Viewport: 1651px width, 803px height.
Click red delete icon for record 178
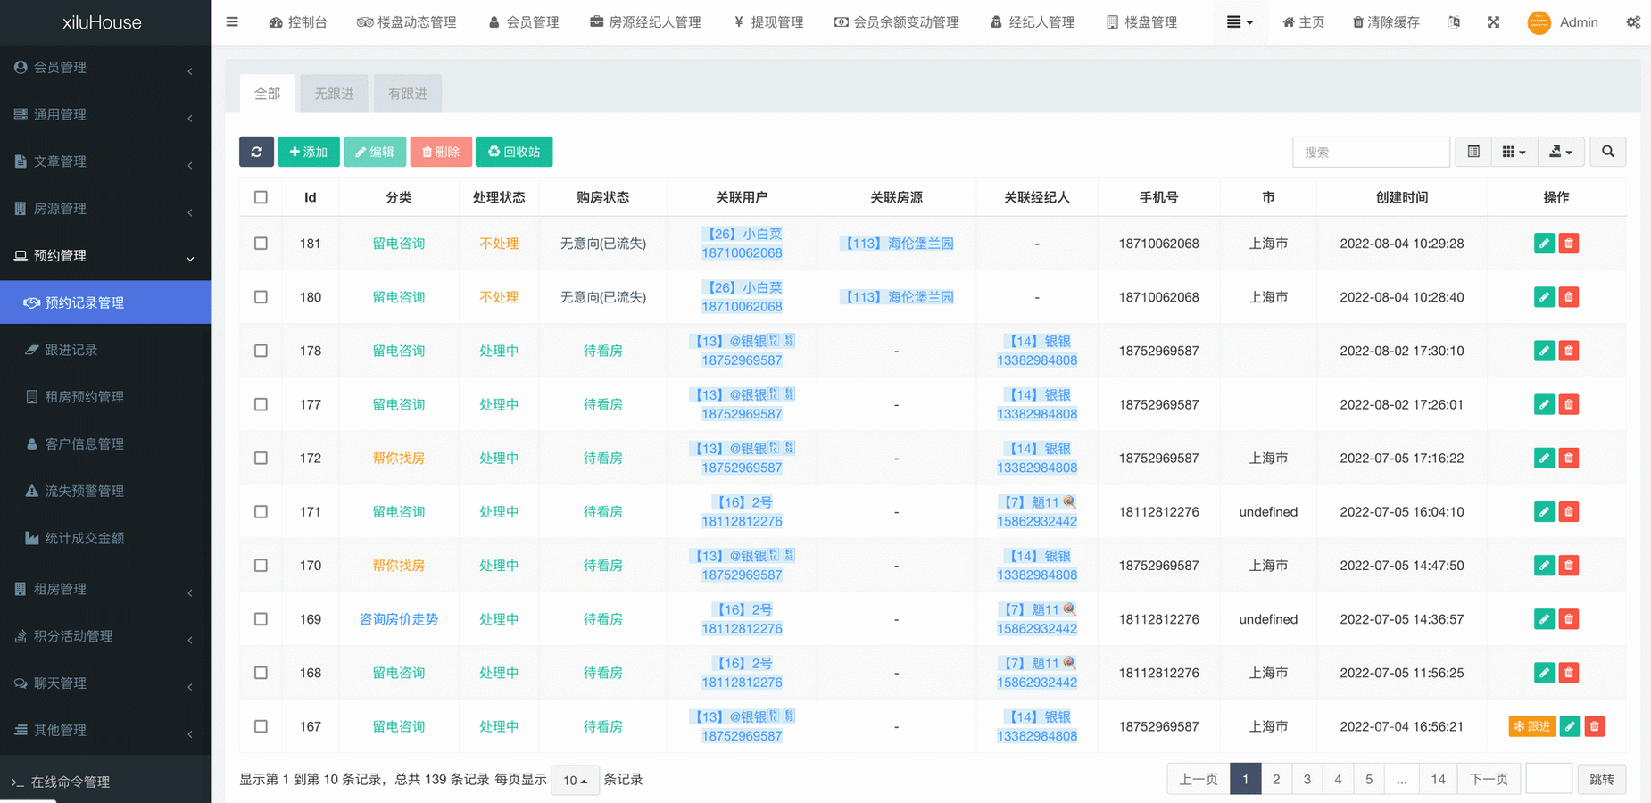(x=1568, y=351)
